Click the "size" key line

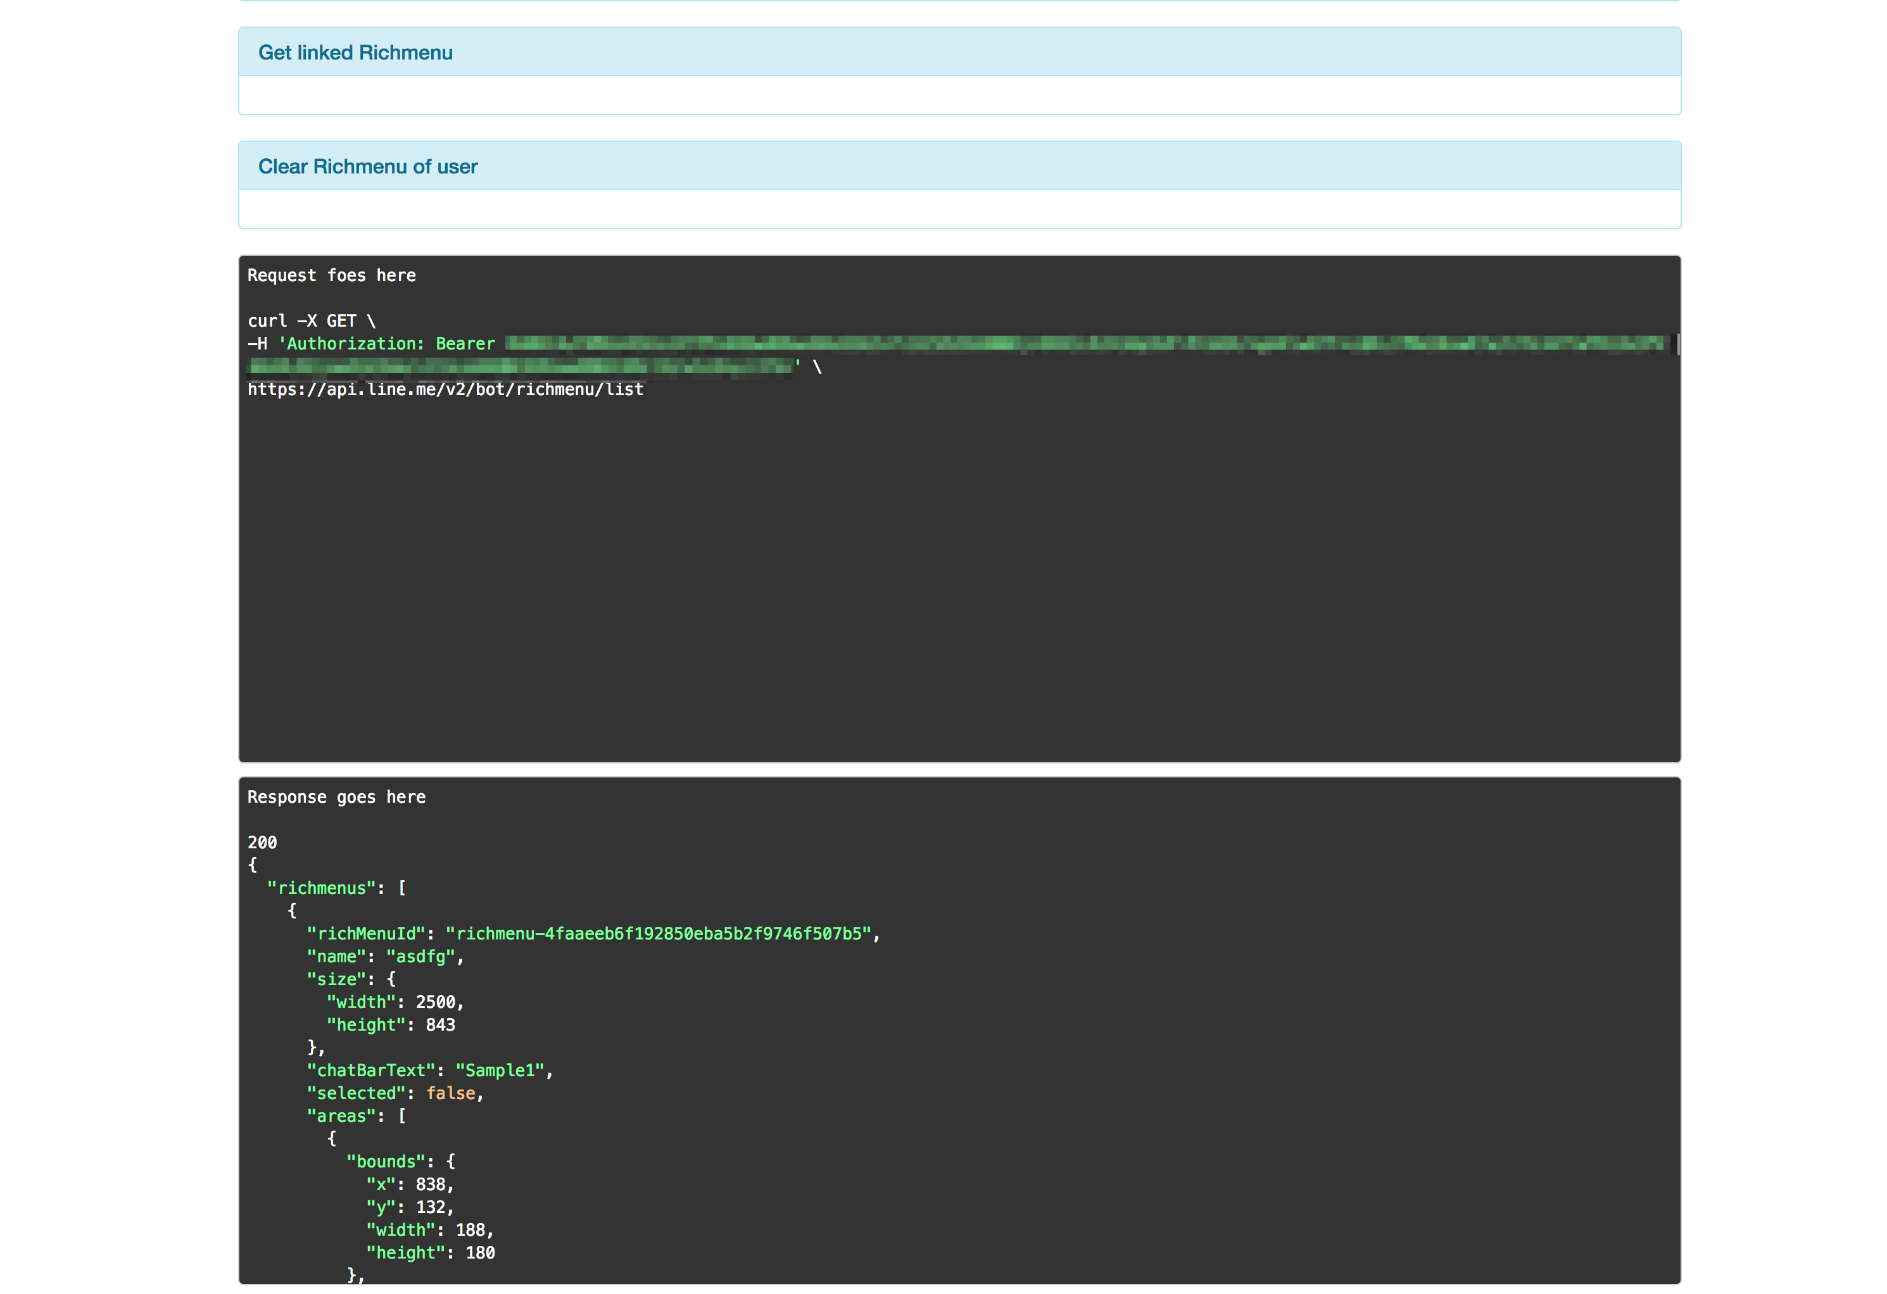[351, 979]
